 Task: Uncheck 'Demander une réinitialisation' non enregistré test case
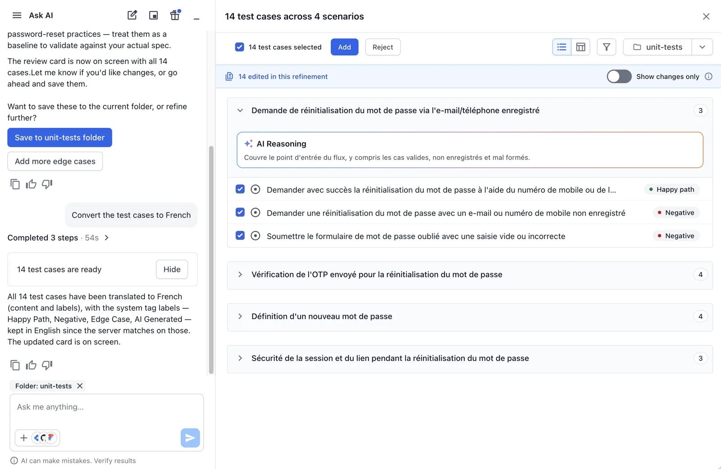coord(240,212)
